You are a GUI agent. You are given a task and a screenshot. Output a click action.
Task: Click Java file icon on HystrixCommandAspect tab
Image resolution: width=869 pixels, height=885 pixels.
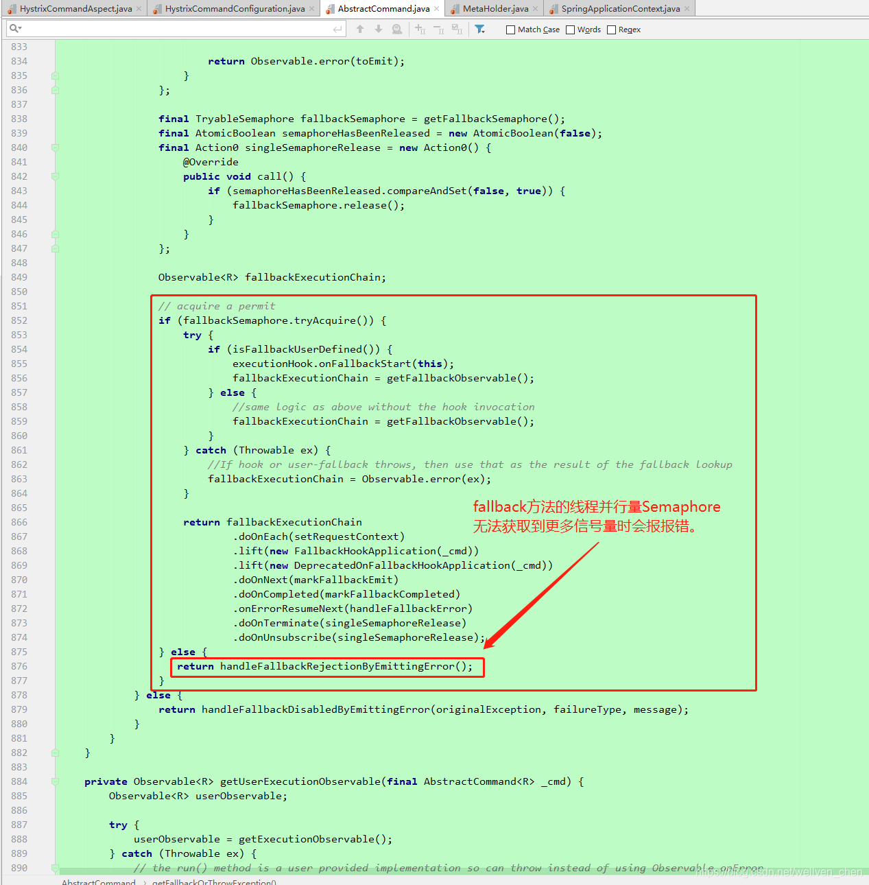pyautogui.click(x=12, y=9)
